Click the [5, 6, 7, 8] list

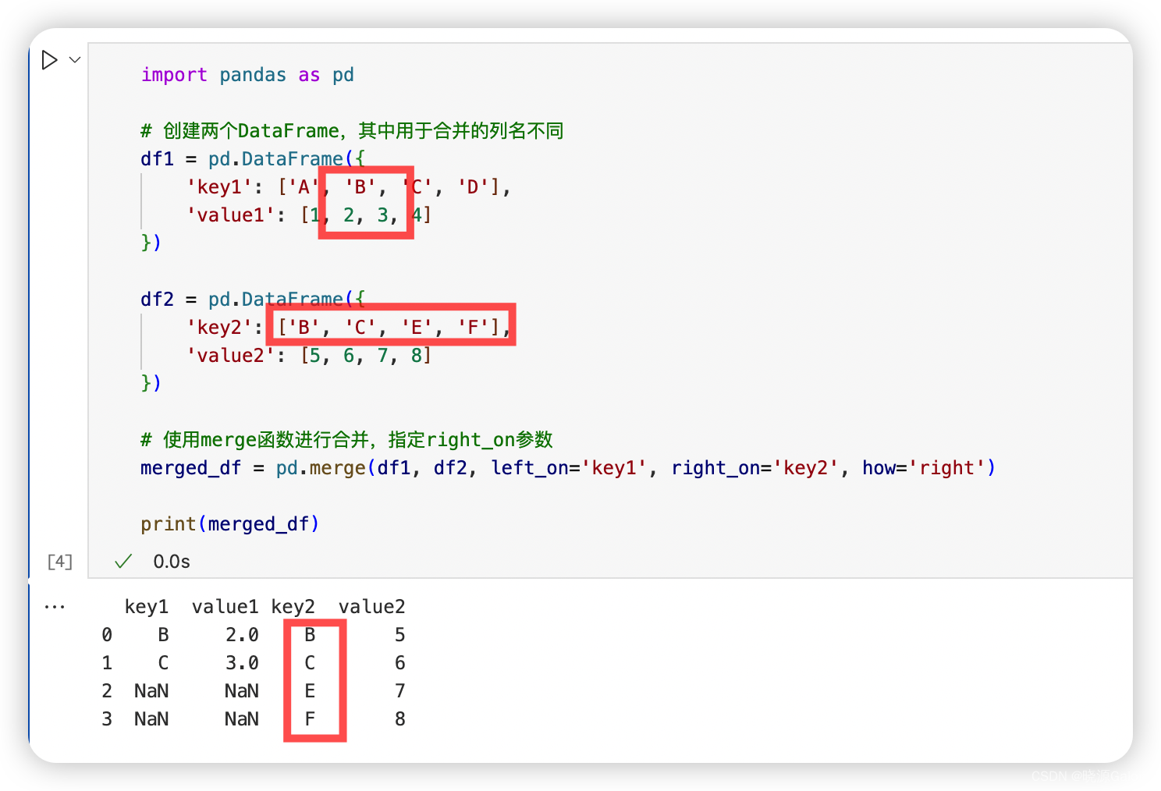click(x=366, y=356)
